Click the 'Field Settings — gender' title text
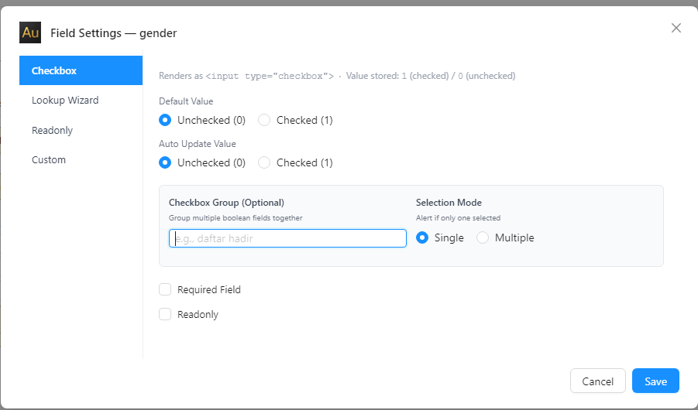 tap(114, 33)
